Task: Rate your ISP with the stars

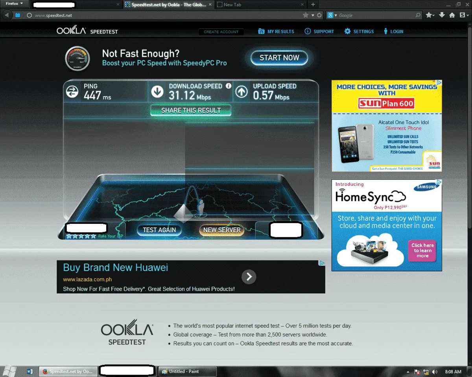Action: pos(81,236)
